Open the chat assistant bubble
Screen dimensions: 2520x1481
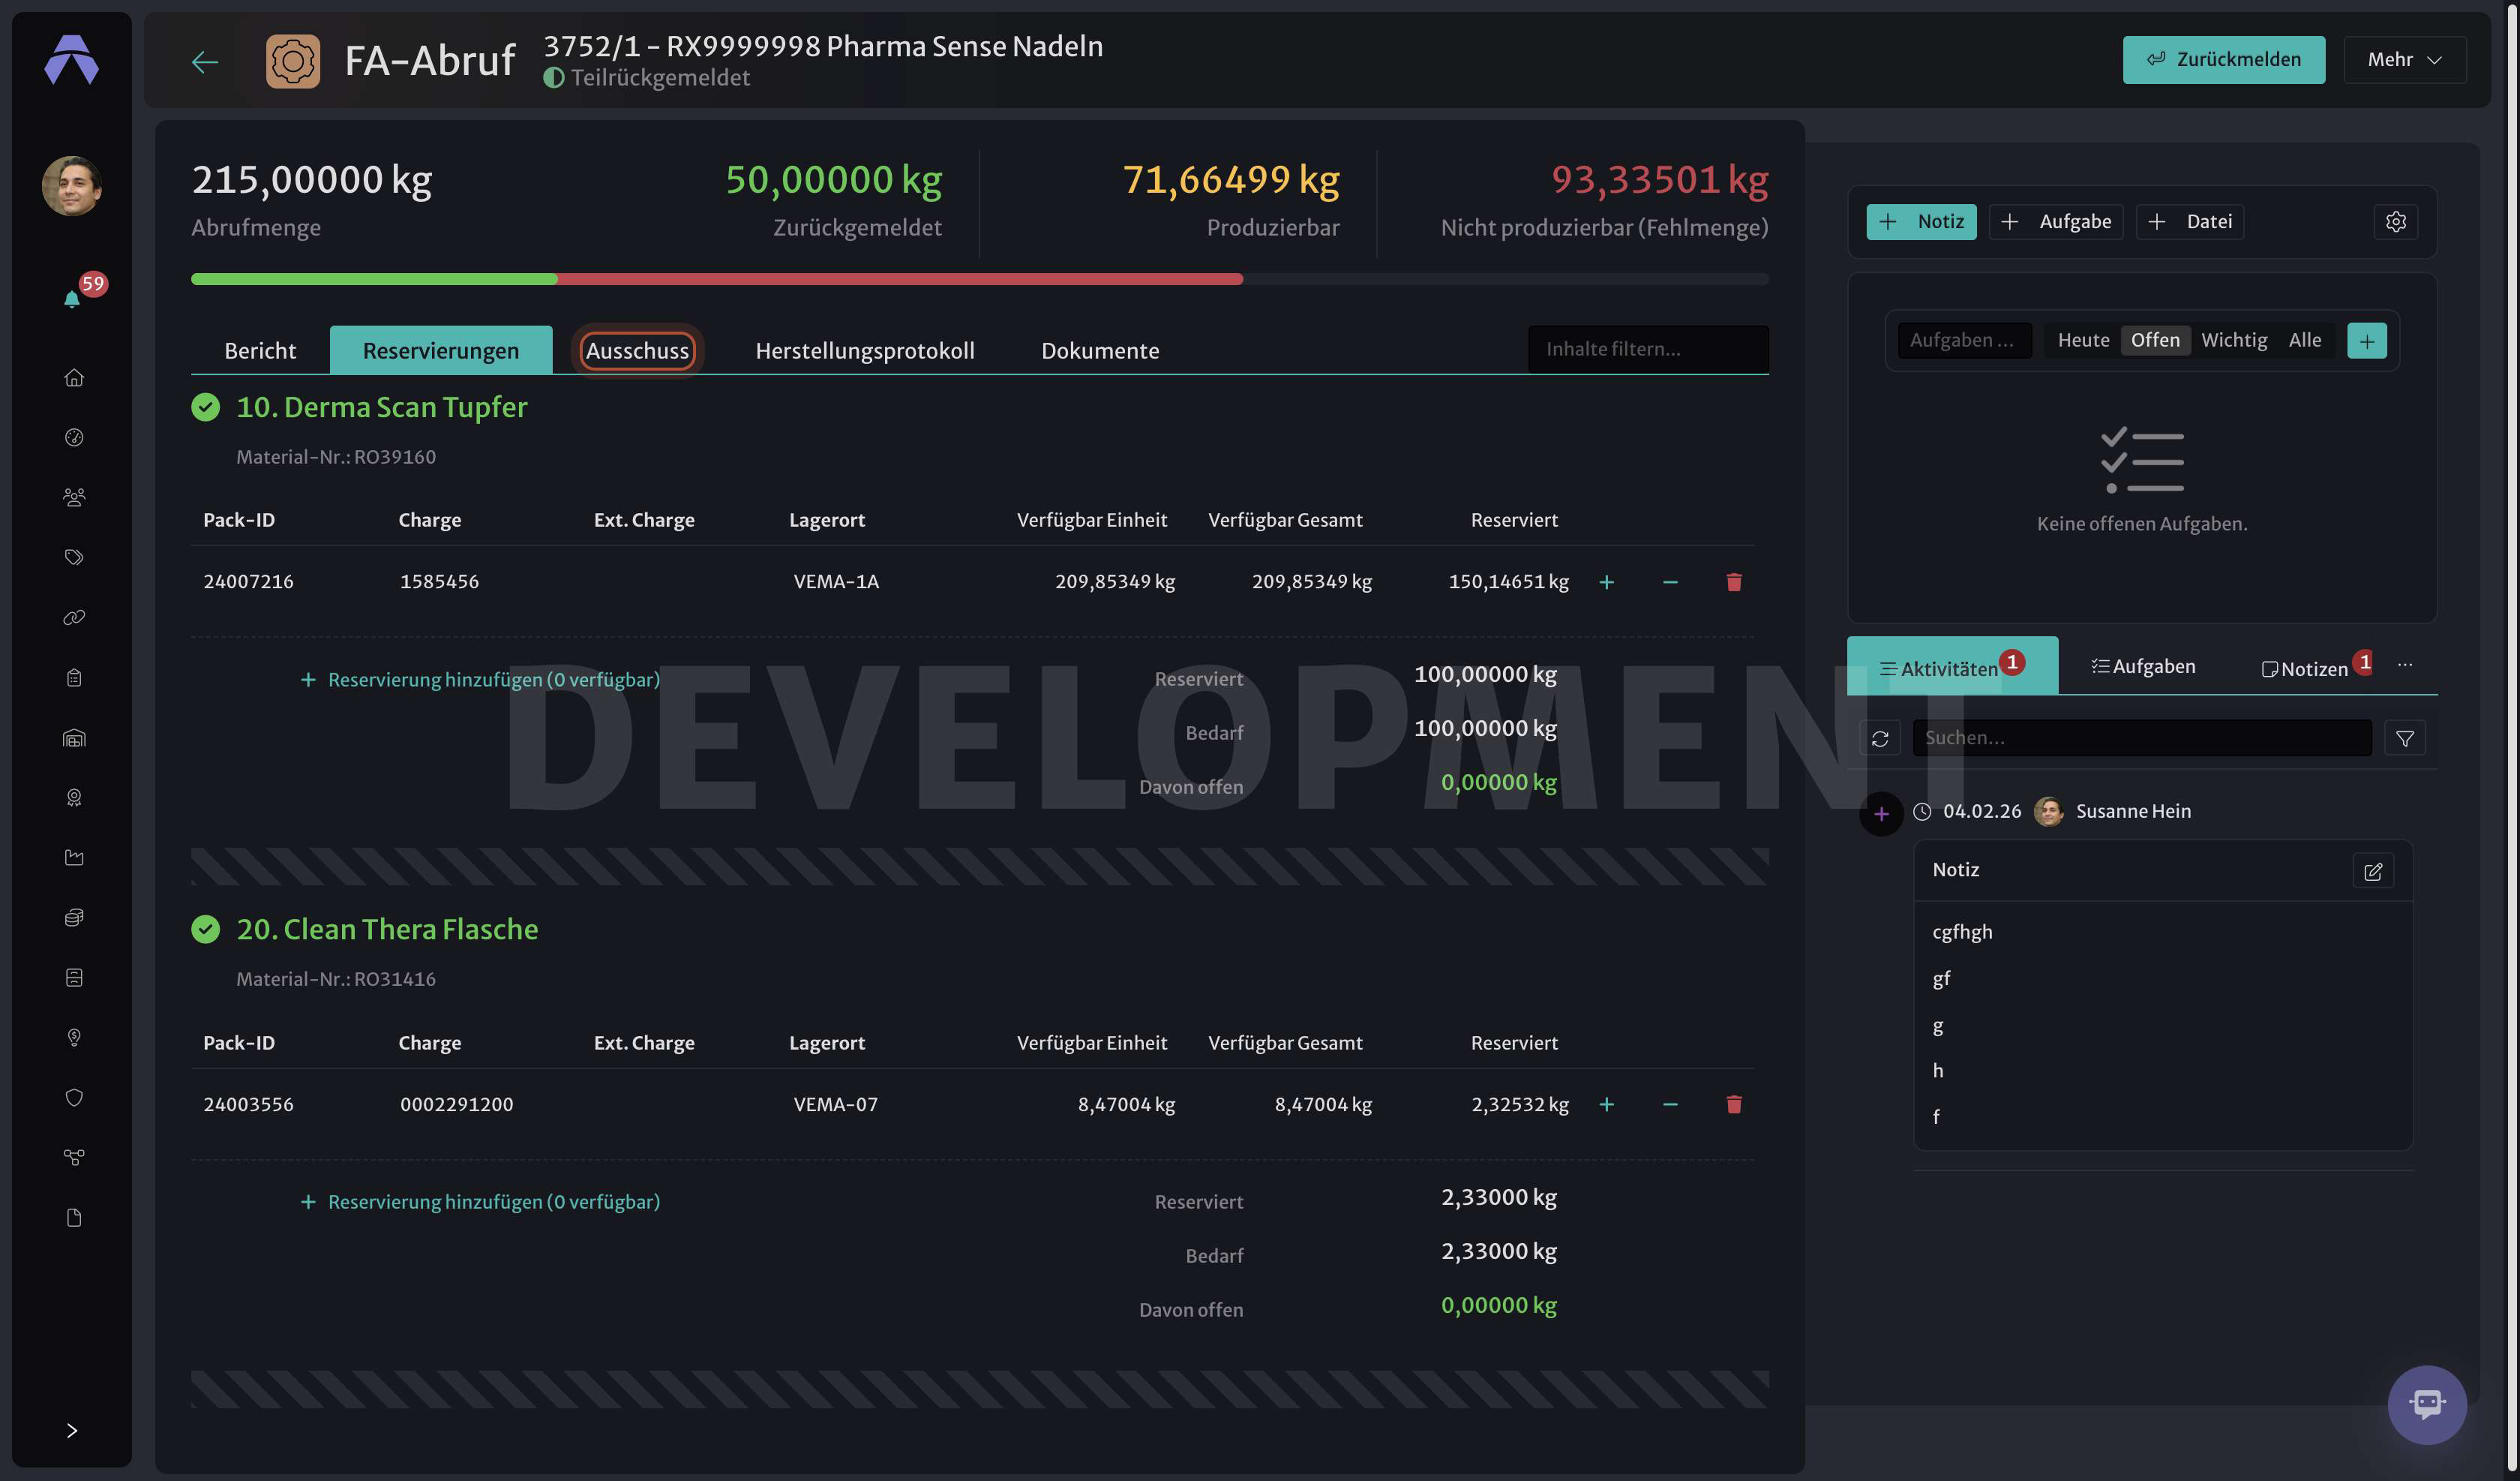coord(2427,1404)
